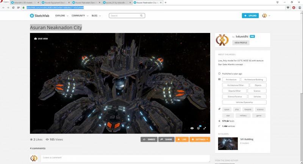Click the 'lowpoly' tag
303x164 pixels.
click(x=248, y=109)
